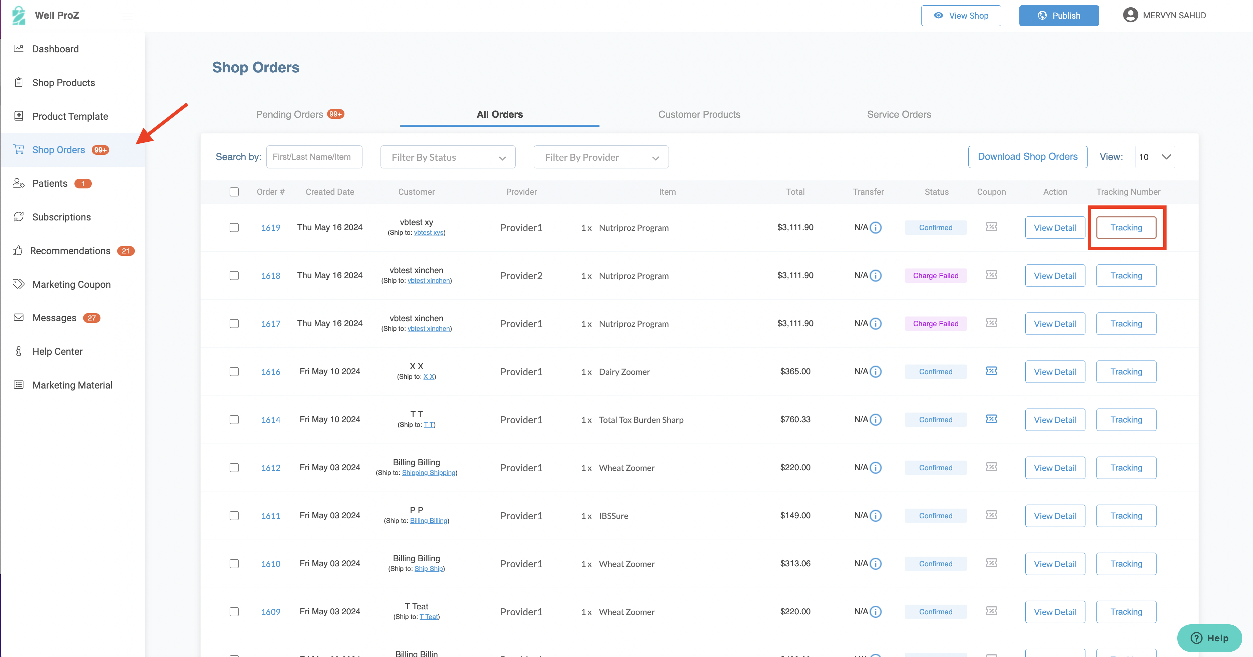Open order number 1617 link
The height and width of the screenshot is (657, 1253).
(270, 323)
